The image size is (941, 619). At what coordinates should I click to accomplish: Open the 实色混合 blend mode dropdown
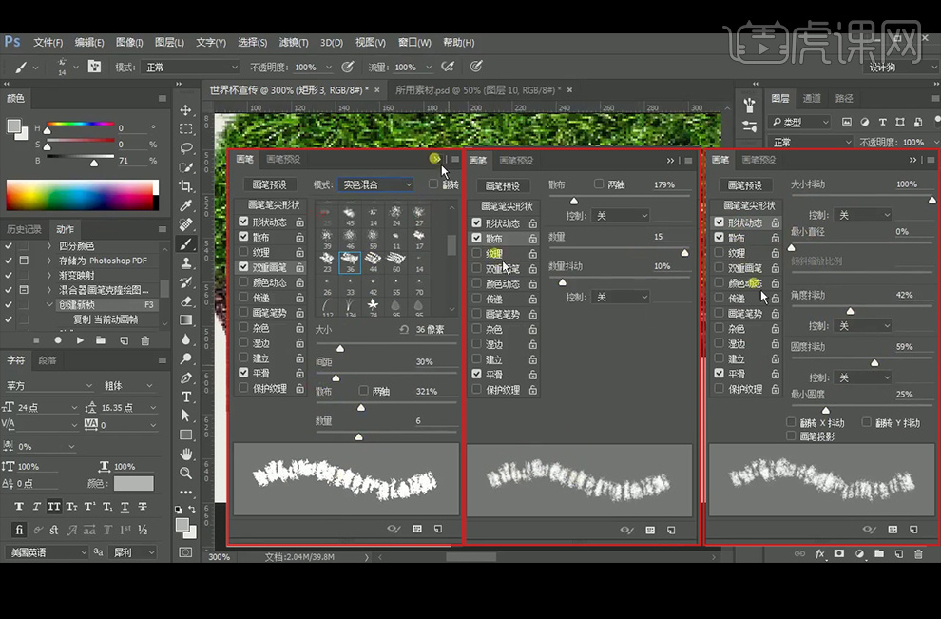point(376,184)
